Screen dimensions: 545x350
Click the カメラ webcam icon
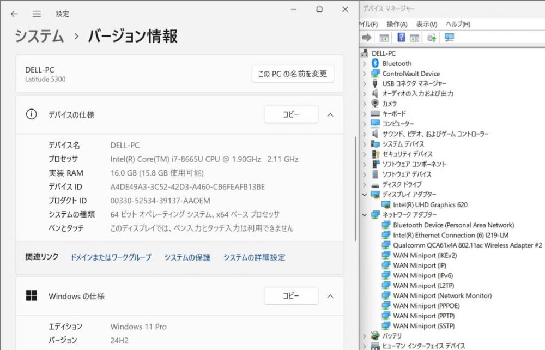tap(375, 103)
